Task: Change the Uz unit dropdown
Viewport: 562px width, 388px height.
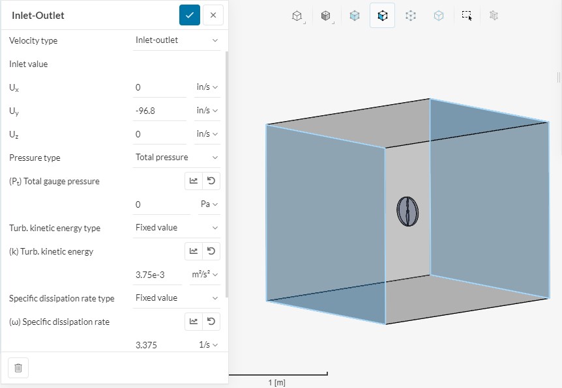Action: click(207, 134)
